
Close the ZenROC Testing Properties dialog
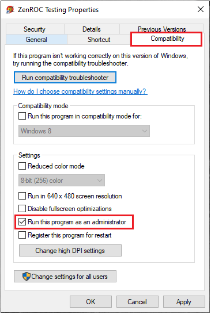(201, 9)
